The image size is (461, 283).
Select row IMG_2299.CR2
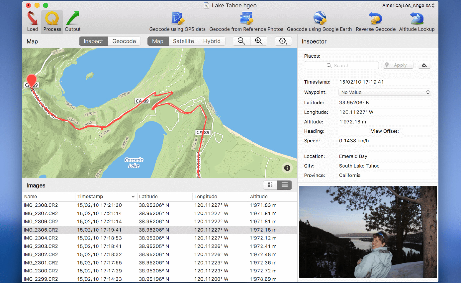point(160,279)
